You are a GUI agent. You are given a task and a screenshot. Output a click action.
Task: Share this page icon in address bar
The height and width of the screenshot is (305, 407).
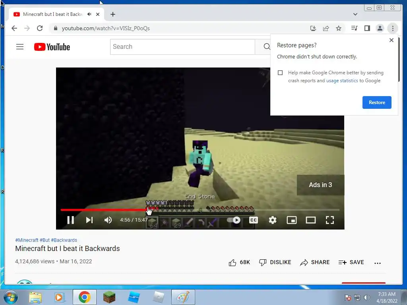pos(326,28)
